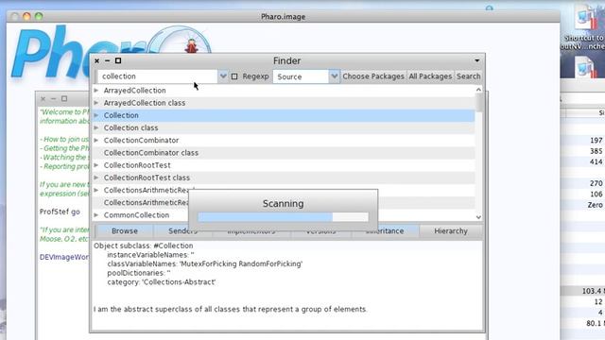Click All Packages button
The width and height of the screenshot is (605, 340).
pos(430,76)
